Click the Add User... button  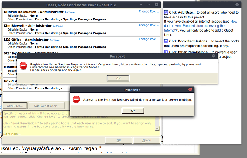15,106
